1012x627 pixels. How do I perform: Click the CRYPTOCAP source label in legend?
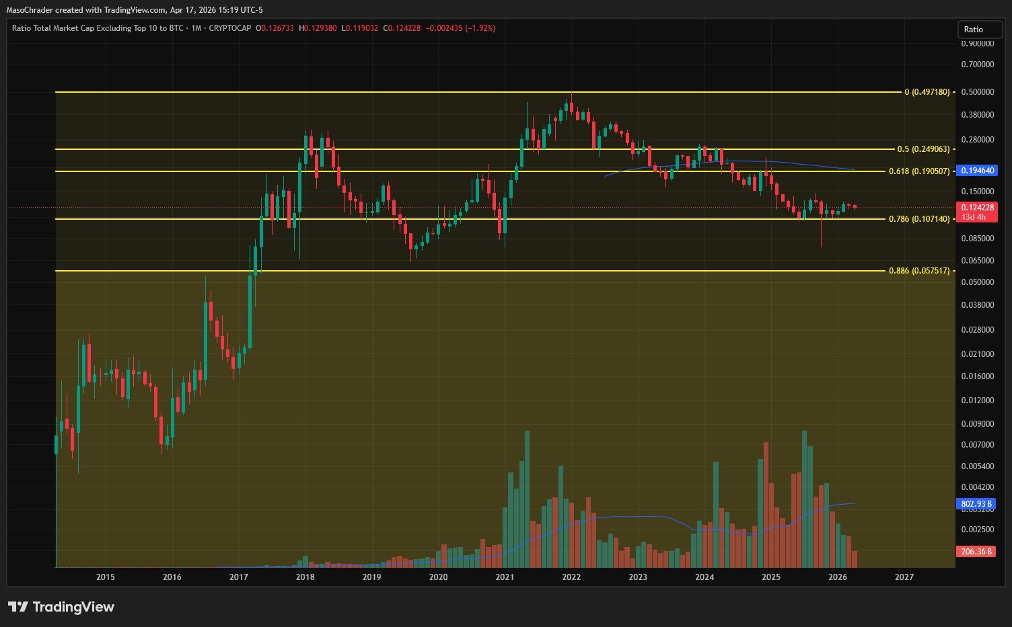pyautogui.click(x=230, y=28)
